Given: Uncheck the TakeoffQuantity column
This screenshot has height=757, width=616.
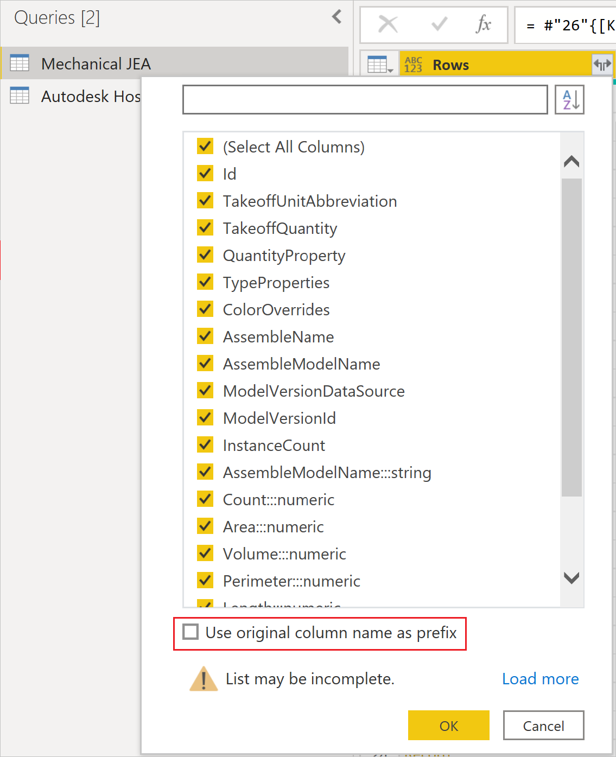Looking at the screenshot, I should (x=205, y=227).
